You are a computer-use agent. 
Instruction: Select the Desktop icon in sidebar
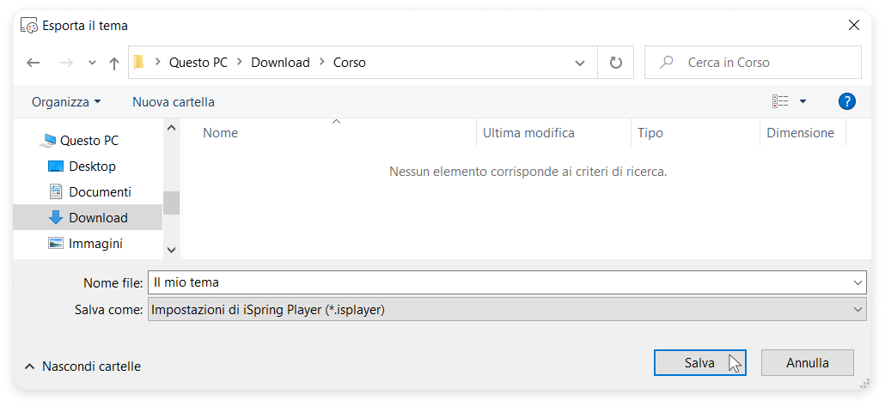(56, 167)
